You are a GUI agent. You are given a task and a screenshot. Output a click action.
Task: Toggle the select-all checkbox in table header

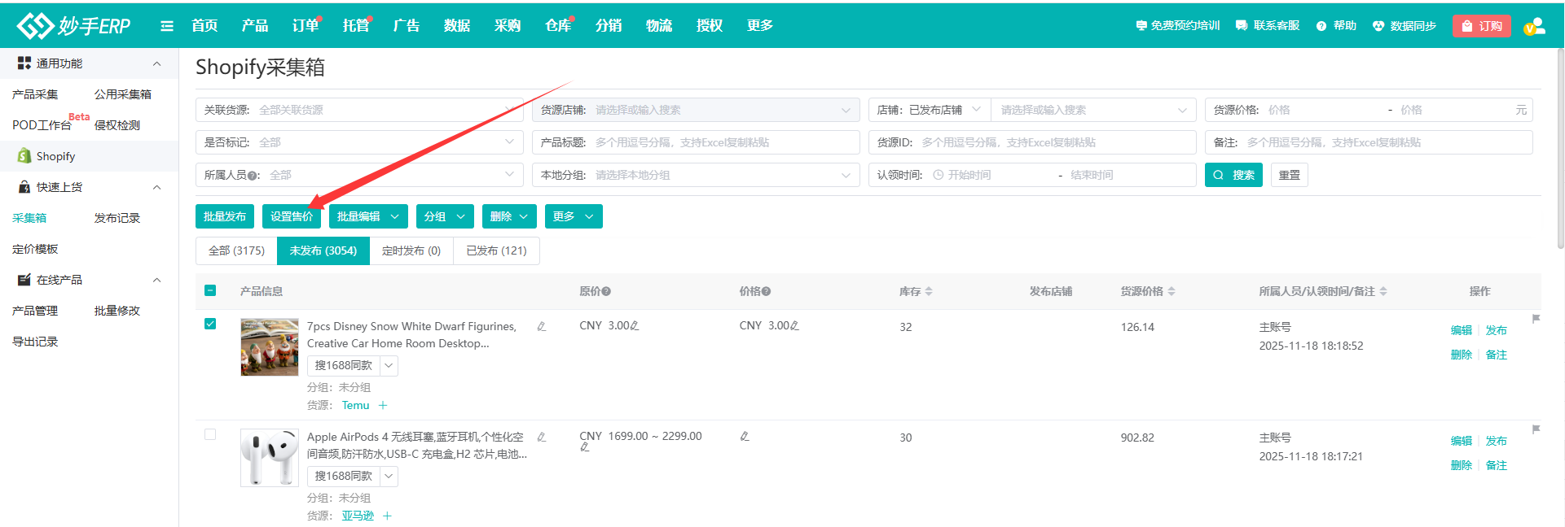point(210,290)
